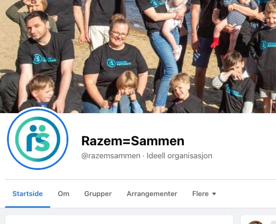276x224 pixels.
Task: Click the blue jeans in the cover photo
Action: point(165,67)
